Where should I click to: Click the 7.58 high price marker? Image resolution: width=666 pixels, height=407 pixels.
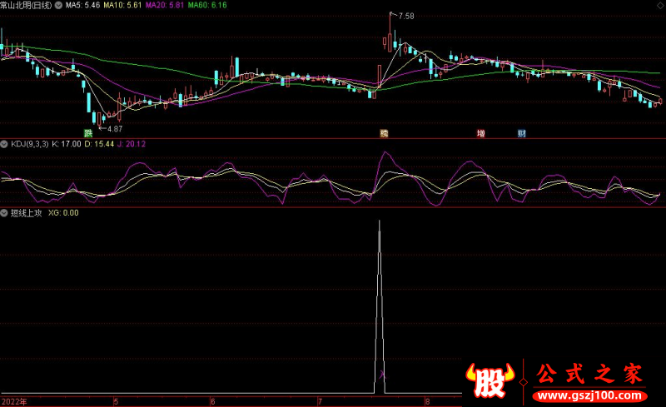[x=405, y=16]
